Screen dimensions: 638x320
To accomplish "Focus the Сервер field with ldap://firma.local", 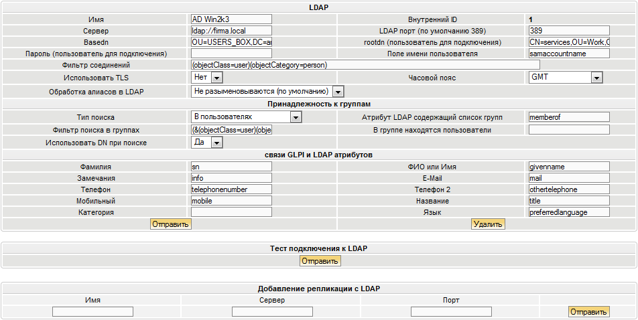I will 231,31.
